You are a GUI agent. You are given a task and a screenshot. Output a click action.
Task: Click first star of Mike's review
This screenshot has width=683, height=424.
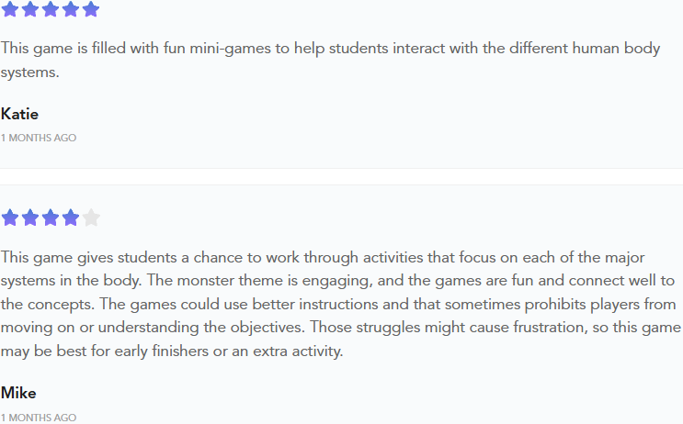(x=10, y=218)
